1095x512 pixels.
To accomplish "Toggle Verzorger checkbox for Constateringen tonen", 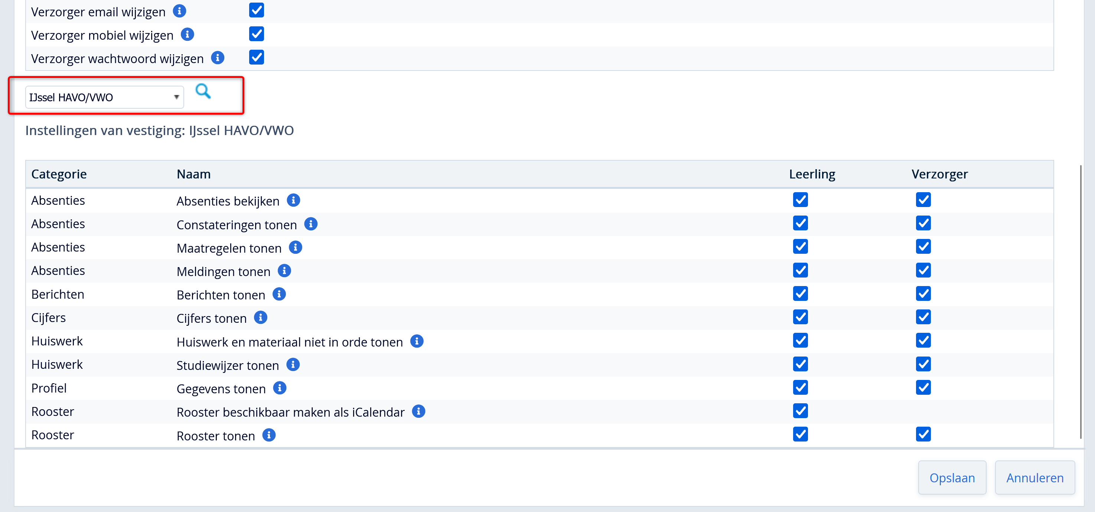I will 923,223.
